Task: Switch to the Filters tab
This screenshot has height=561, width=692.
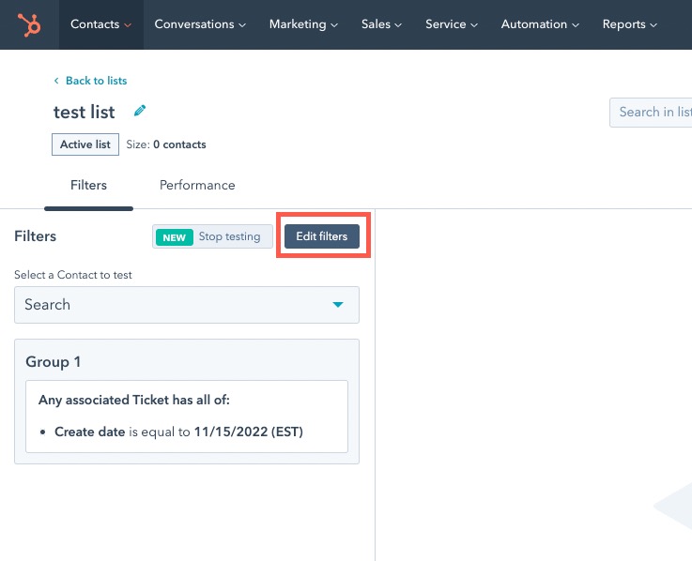Action: (x=88, y=185)
